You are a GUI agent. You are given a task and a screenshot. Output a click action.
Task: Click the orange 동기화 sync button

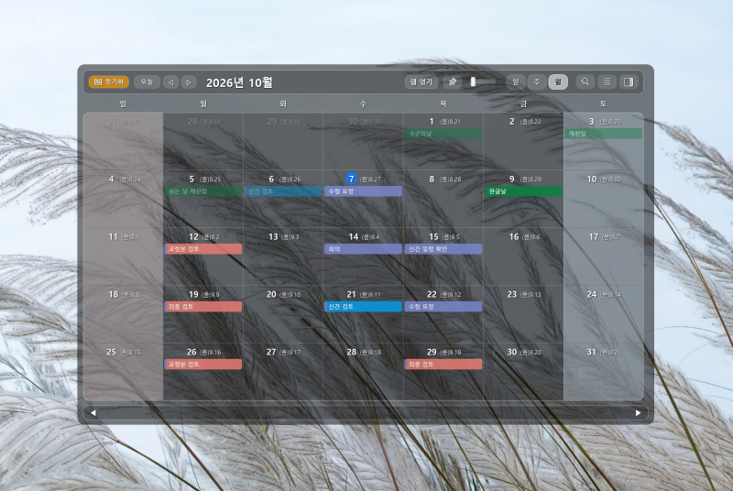pyautogui.click(x=108, y=82)
